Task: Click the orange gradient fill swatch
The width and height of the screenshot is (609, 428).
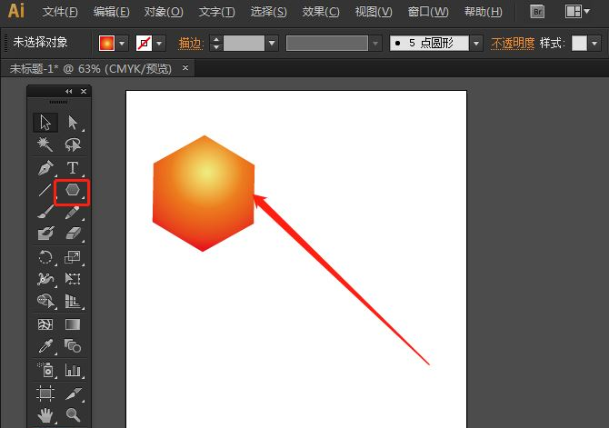Action: click(x=107, y=43)
